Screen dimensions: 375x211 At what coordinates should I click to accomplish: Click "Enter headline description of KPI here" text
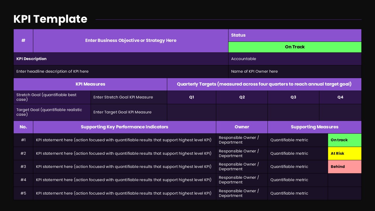coord(52,71)
